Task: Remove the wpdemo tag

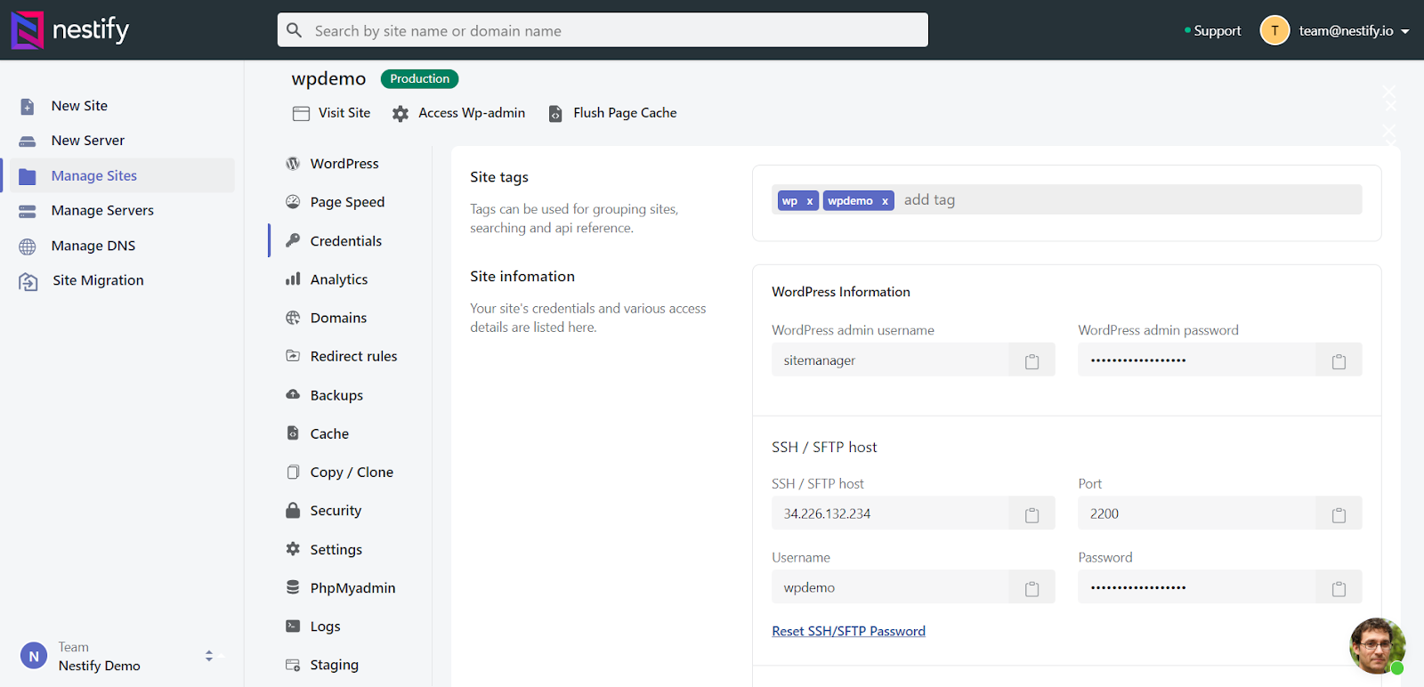Action: (885, 201)
